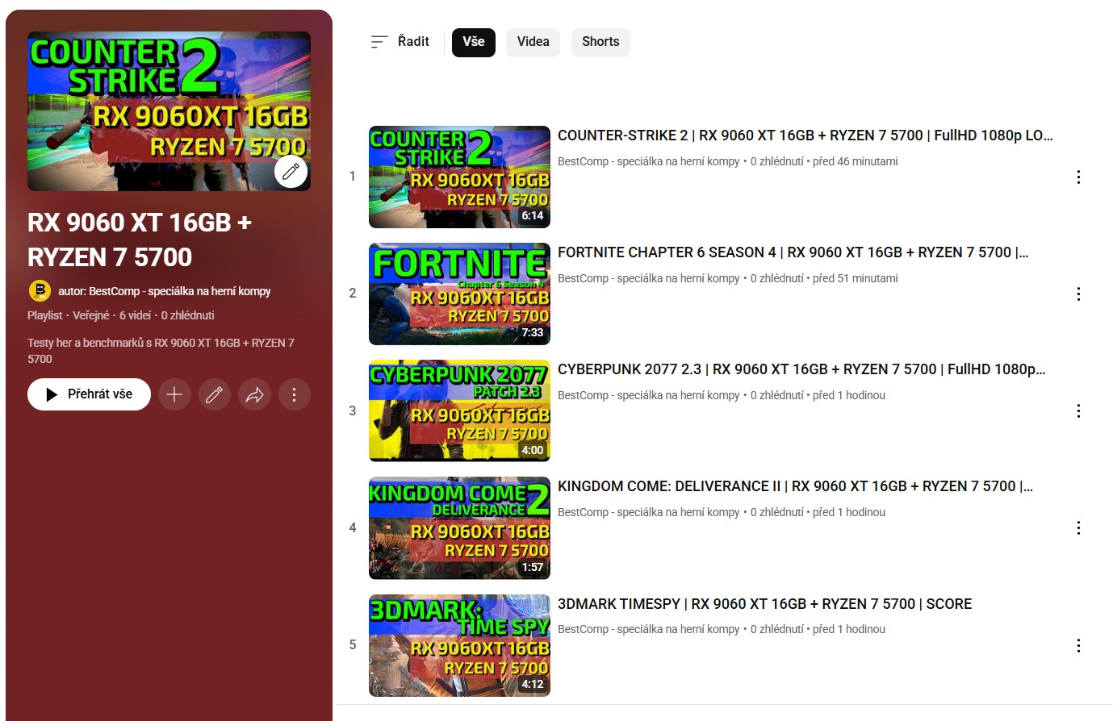Click the add videos plus icon
Image resolution: width=1113 pixels, height=721 pixels.
point(174,394)
